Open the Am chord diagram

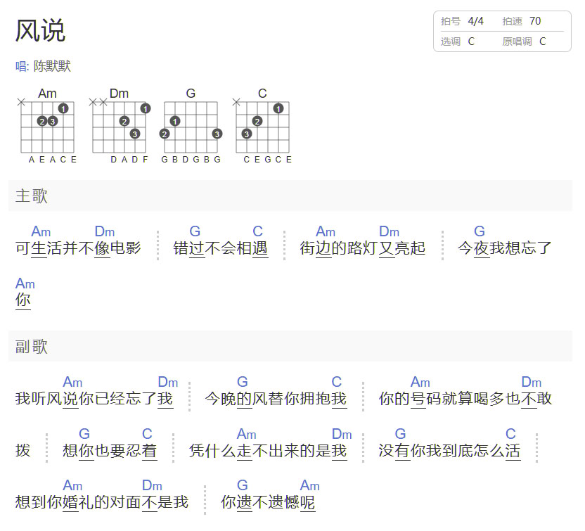(47, 126)
